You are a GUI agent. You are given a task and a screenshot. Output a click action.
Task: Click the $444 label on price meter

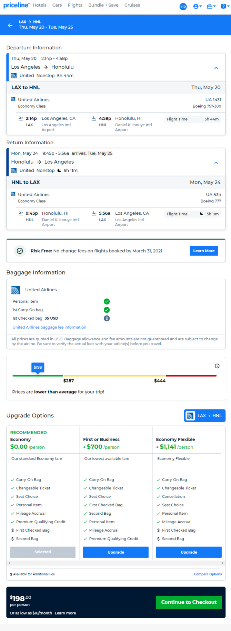160,381
